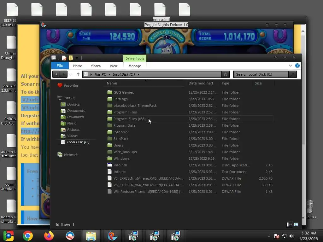Image resolution: width=323 pixels, height=242 pixels.
Task: Sort by the Name column header
Action: (112, 83)
